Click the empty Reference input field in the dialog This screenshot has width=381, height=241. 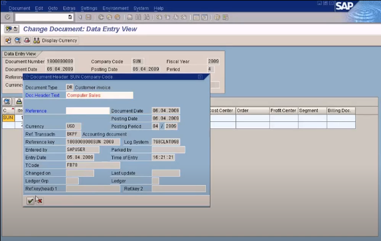pyautogui.click(x=88, y=111)
